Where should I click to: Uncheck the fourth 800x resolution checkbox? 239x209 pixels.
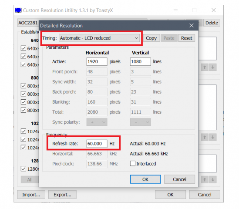(x=24, y=110)
